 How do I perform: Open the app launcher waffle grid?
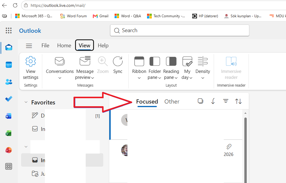tap(9, 30)
